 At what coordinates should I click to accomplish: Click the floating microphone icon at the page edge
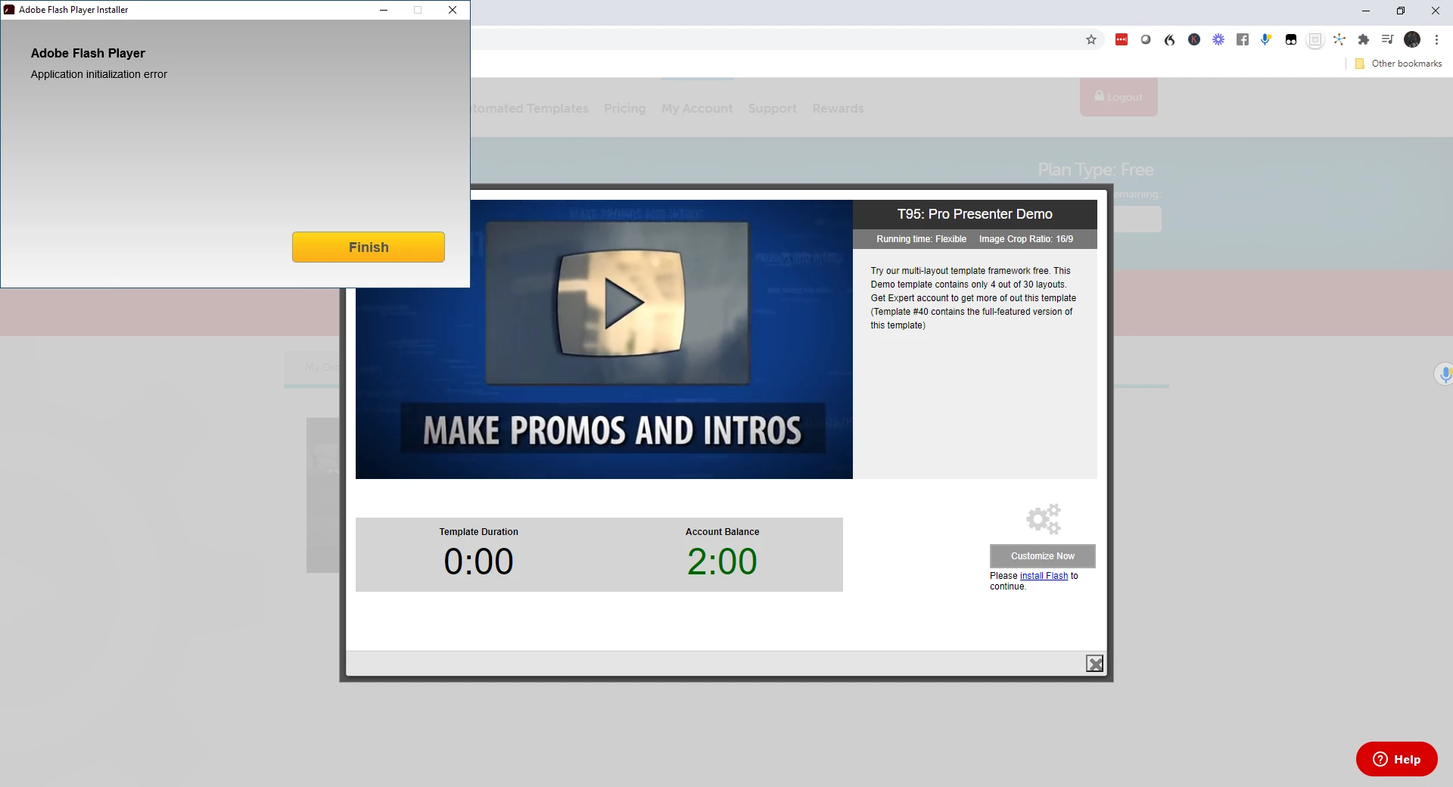[x=1445, y=374]
